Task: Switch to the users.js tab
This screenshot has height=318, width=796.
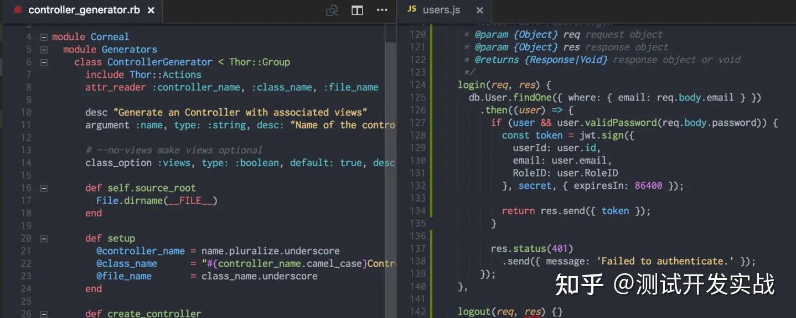Action: click(441, 9)
